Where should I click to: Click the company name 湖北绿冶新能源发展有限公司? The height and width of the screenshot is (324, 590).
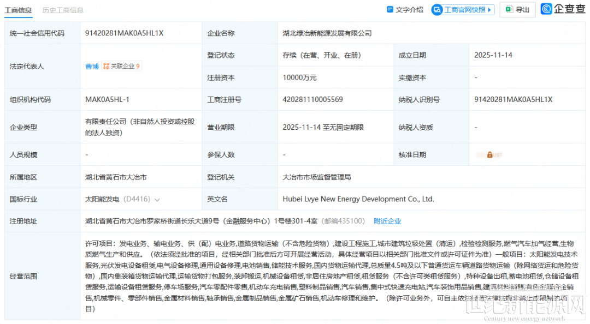327,33
